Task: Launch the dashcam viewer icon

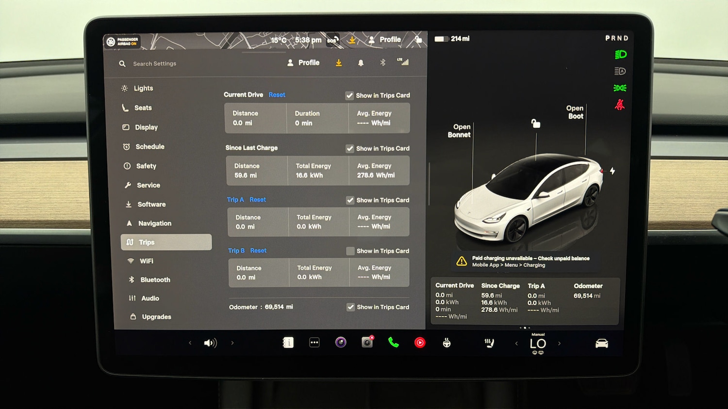Action: 367,342
